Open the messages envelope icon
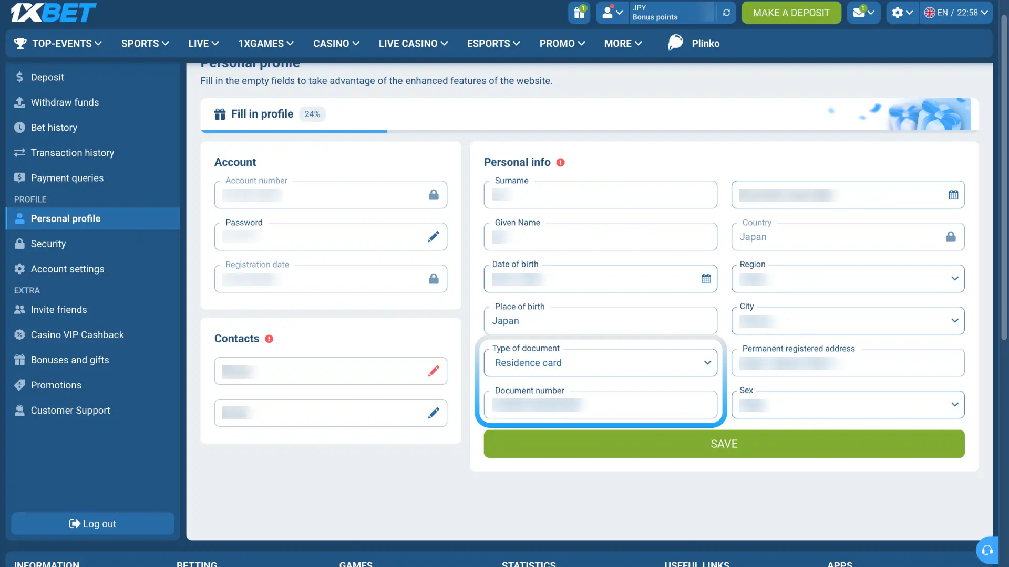The width and height of the screenshot is (1009, 567). coord(863,13)
